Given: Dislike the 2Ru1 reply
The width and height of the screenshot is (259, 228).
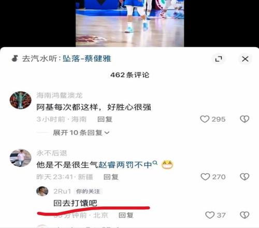Looking at the screenshot, I should tap(244, 215).
